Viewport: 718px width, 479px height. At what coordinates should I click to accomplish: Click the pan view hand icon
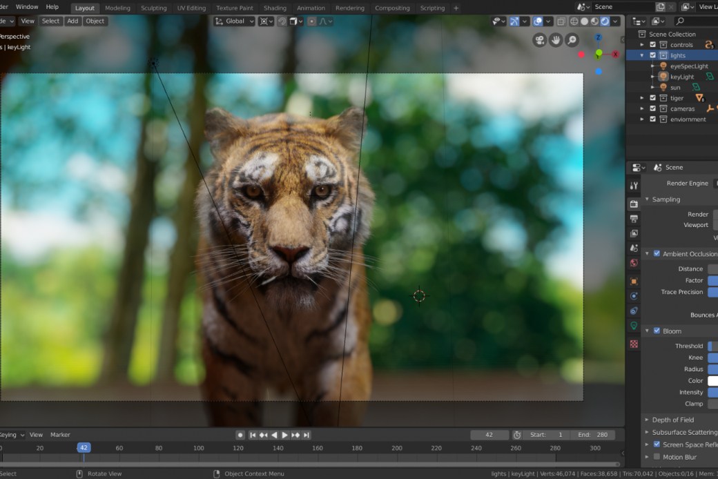pos(556,40)
